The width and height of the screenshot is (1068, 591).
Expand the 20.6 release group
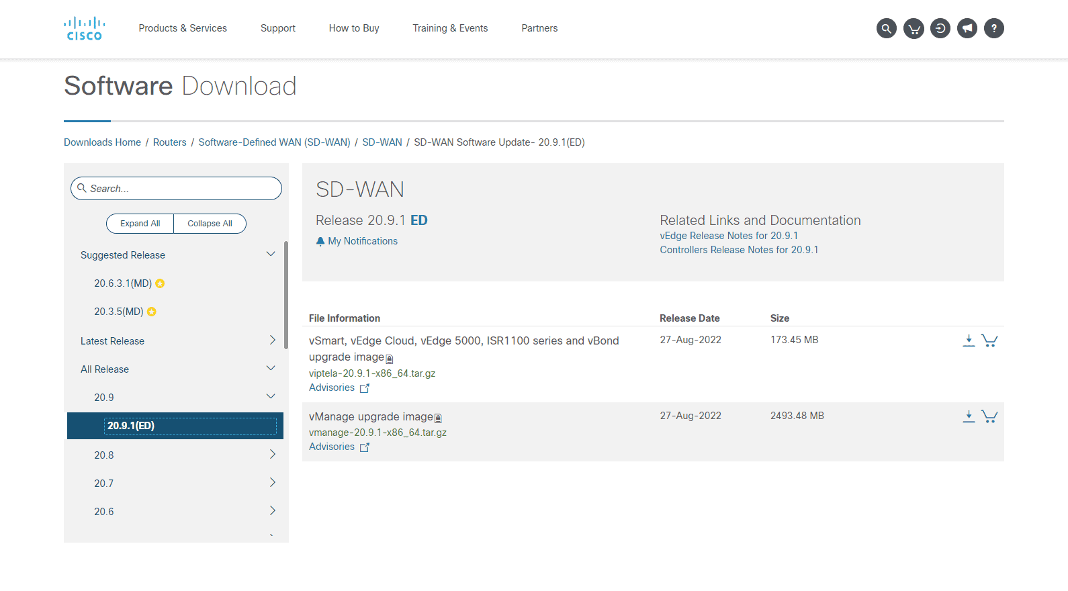tap(272, 510)
